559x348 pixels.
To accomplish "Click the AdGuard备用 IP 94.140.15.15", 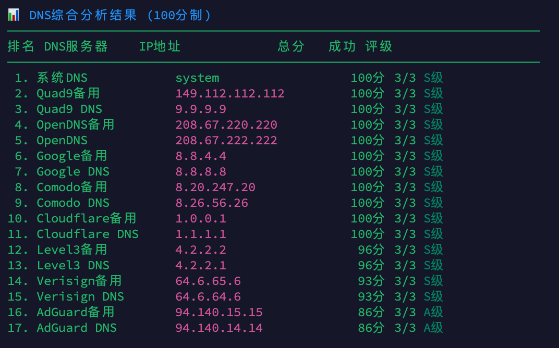I will click(x=218, y=312).
